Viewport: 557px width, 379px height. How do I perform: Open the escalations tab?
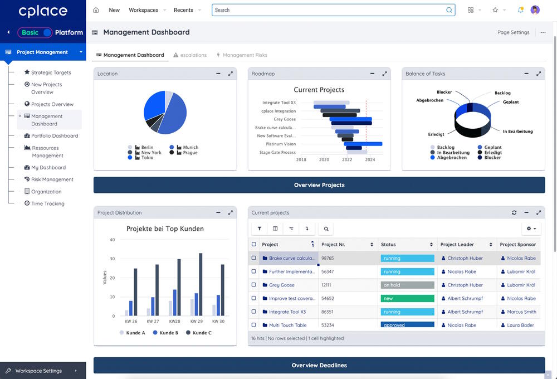[x=190, y=55]
